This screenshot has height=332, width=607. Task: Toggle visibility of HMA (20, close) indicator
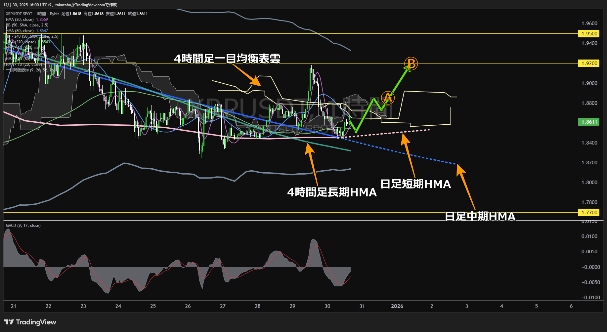[x=20, y=20]
